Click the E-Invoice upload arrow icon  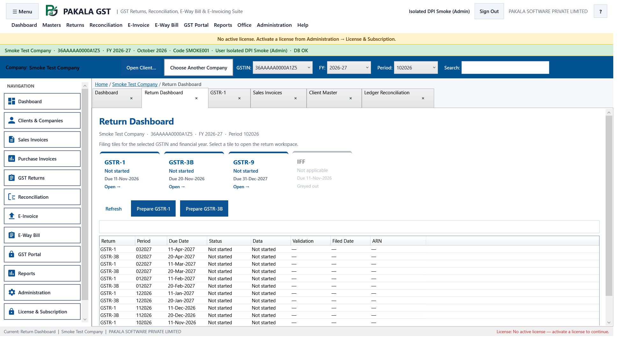click(x=12, y=216)
